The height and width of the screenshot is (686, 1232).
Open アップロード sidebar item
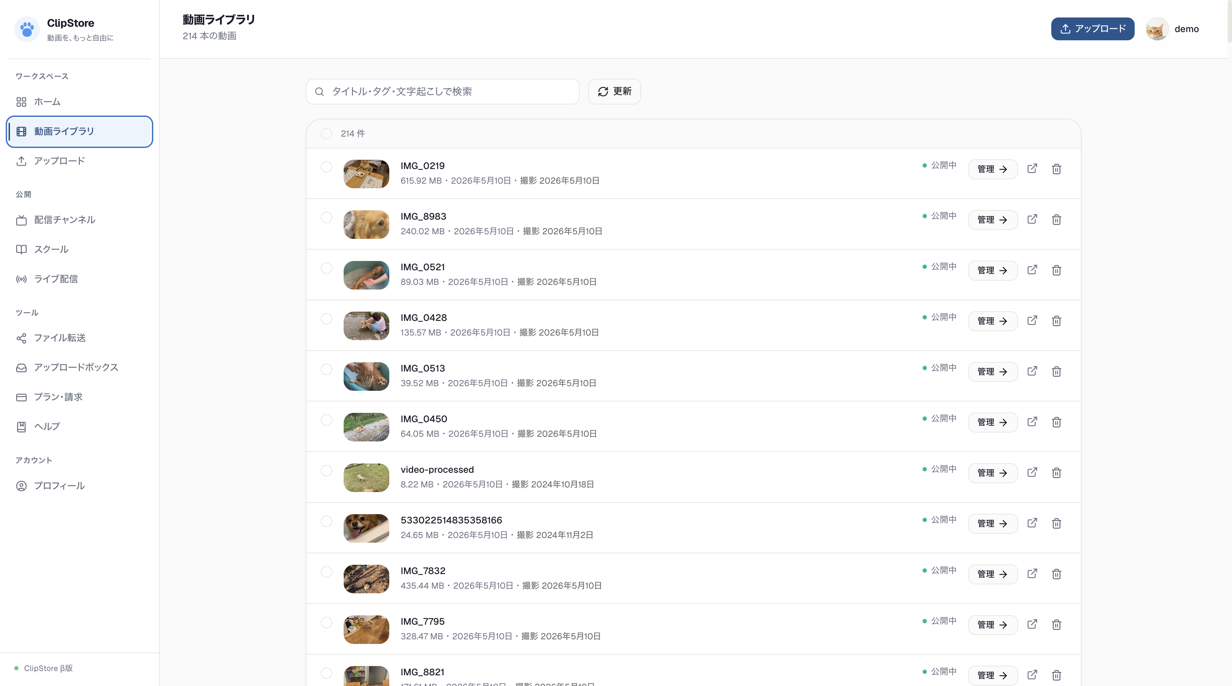79,161
